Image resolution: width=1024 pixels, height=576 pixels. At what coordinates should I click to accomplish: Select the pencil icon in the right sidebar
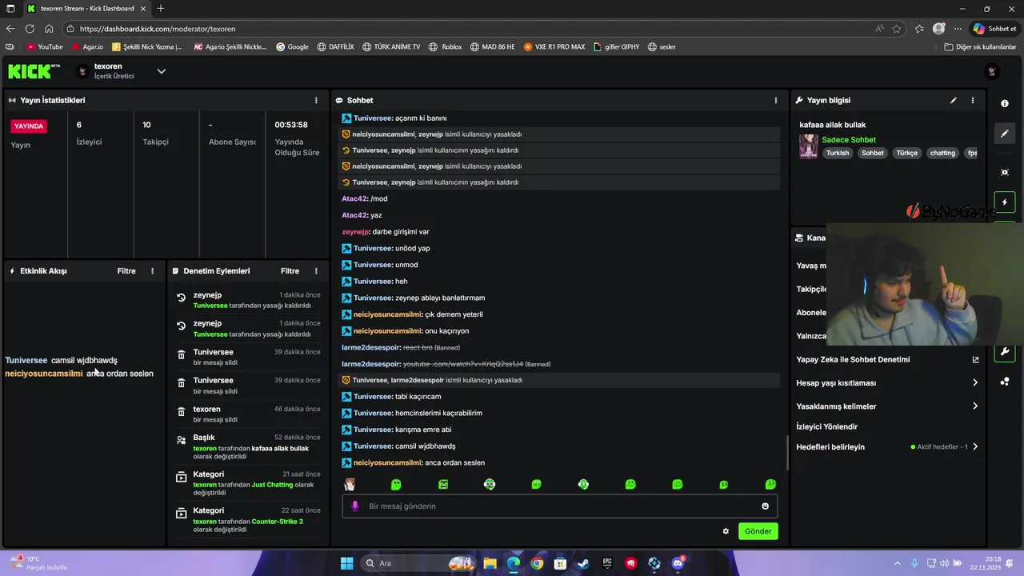1005,134
